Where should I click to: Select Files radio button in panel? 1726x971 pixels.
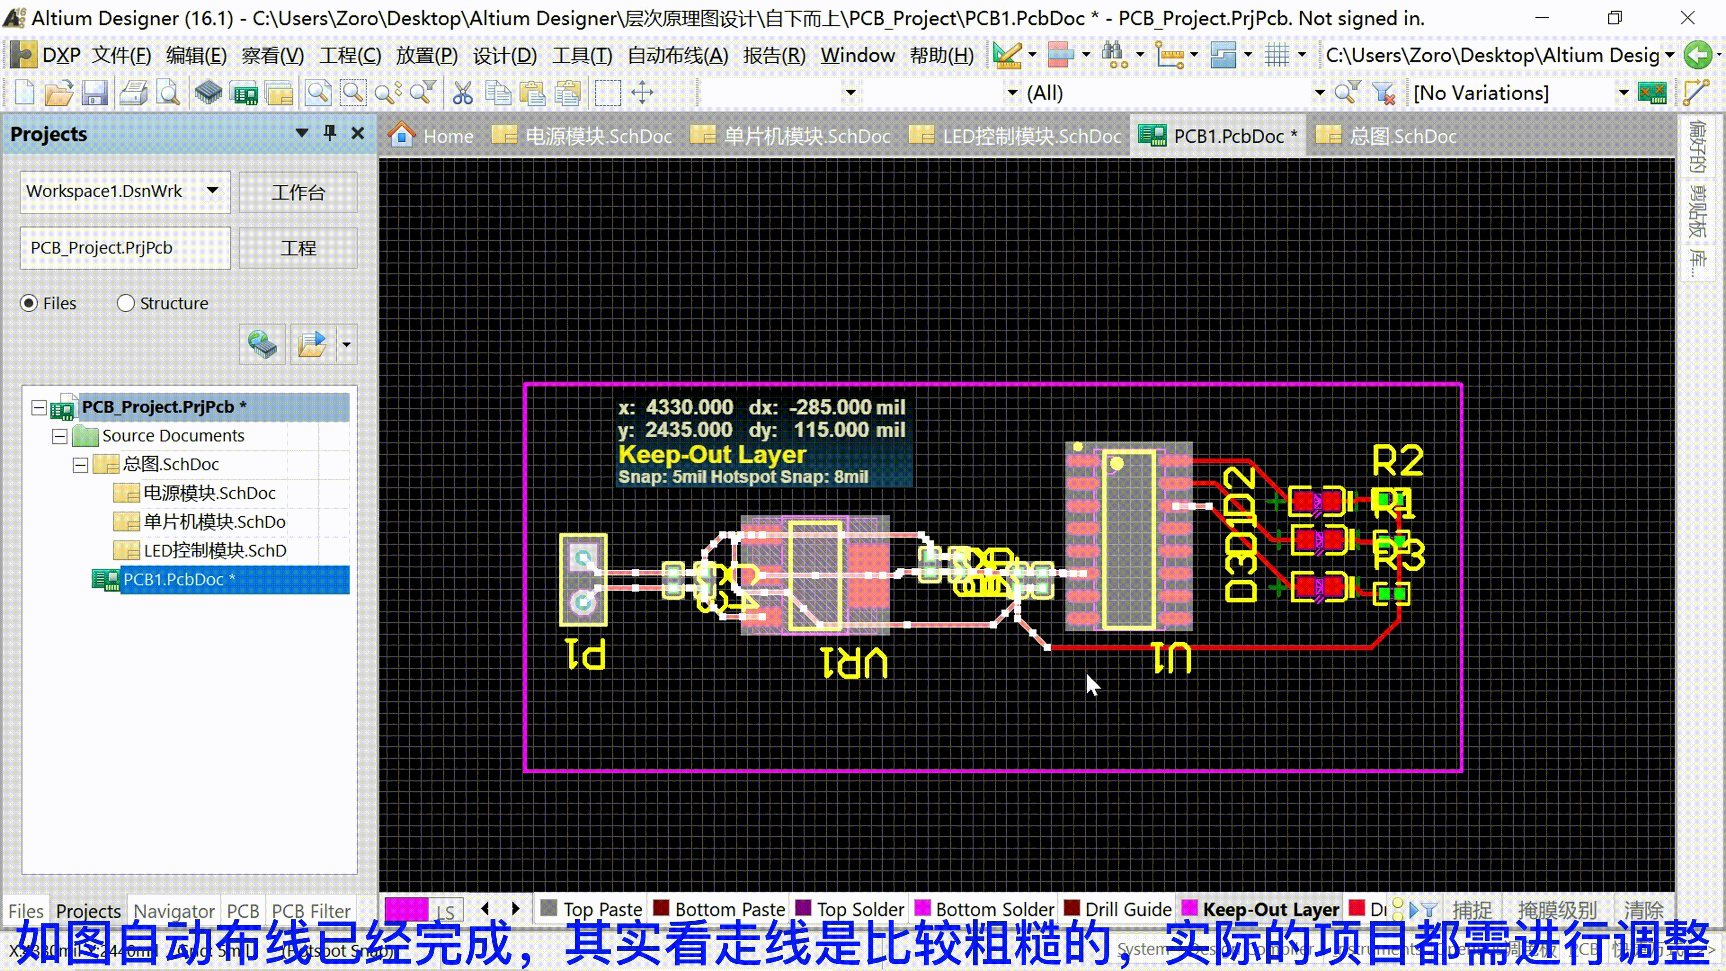(27, 303)
